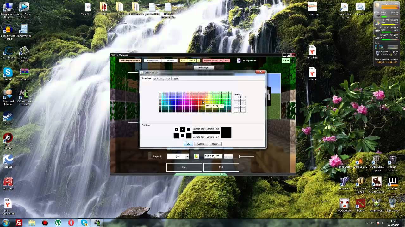Viewport: 405px width, 227px height.
Task: Click the Layer 4 opacity slider
Action: [x=246, y=156]
